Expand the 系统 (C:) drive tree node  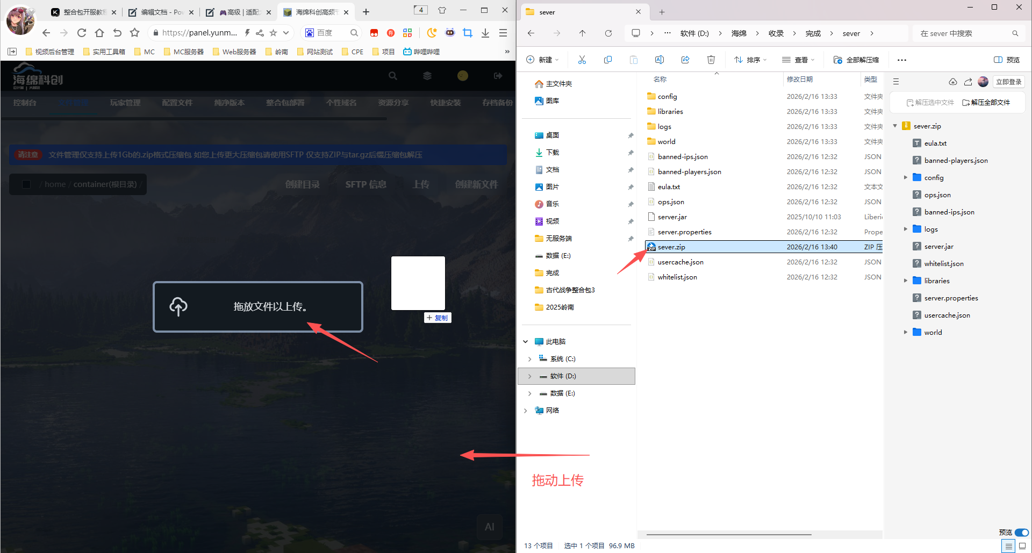(529, 359)
